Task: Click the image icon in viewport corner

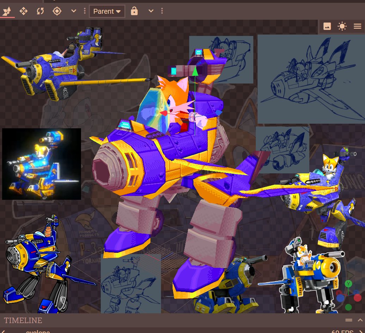Action: (x=327, y=26)
